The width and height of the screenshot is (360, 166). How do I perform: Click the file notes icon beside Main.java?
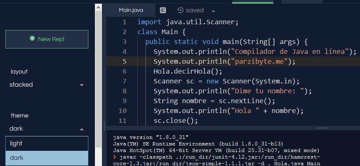pyautogui.click(x=163, y=10)
